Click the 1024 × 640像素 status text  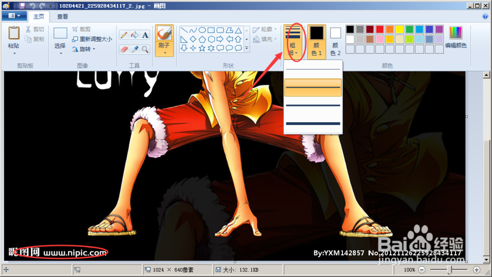[173, 270]
